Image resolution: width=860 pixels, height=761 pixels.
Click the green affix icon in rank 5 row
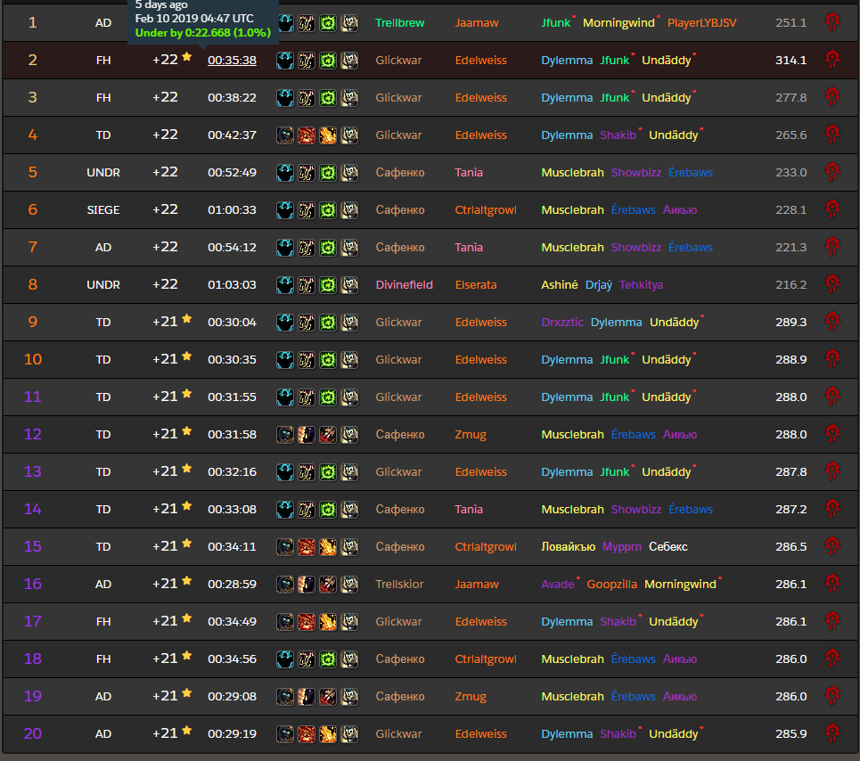(x=328, y=172)
